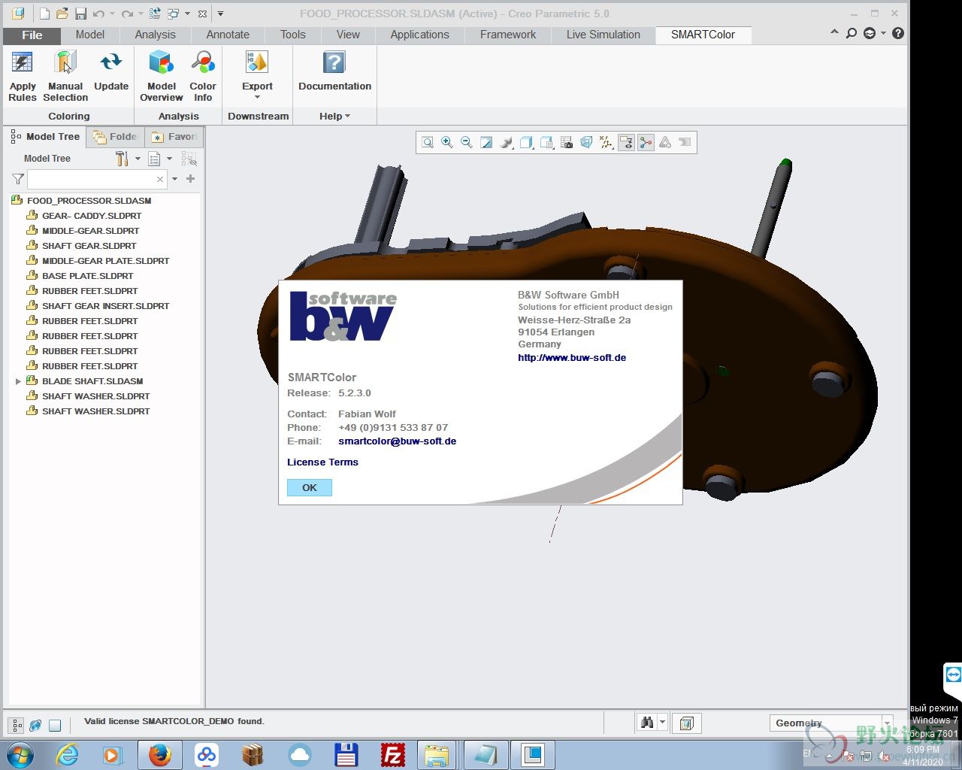Viewport: 962px width, 770px height.
Task: Switch to the Live Simulation tab
Action: coord(604,35)
